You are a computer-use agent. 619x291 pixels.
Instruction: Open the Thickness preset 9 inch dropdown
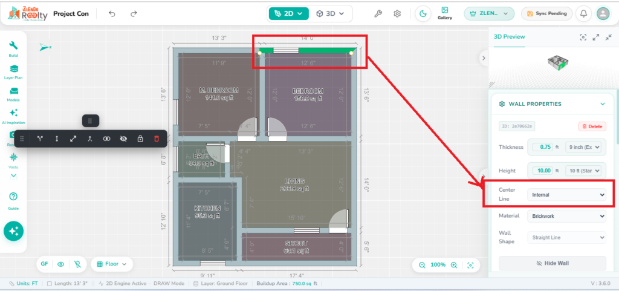583,147
